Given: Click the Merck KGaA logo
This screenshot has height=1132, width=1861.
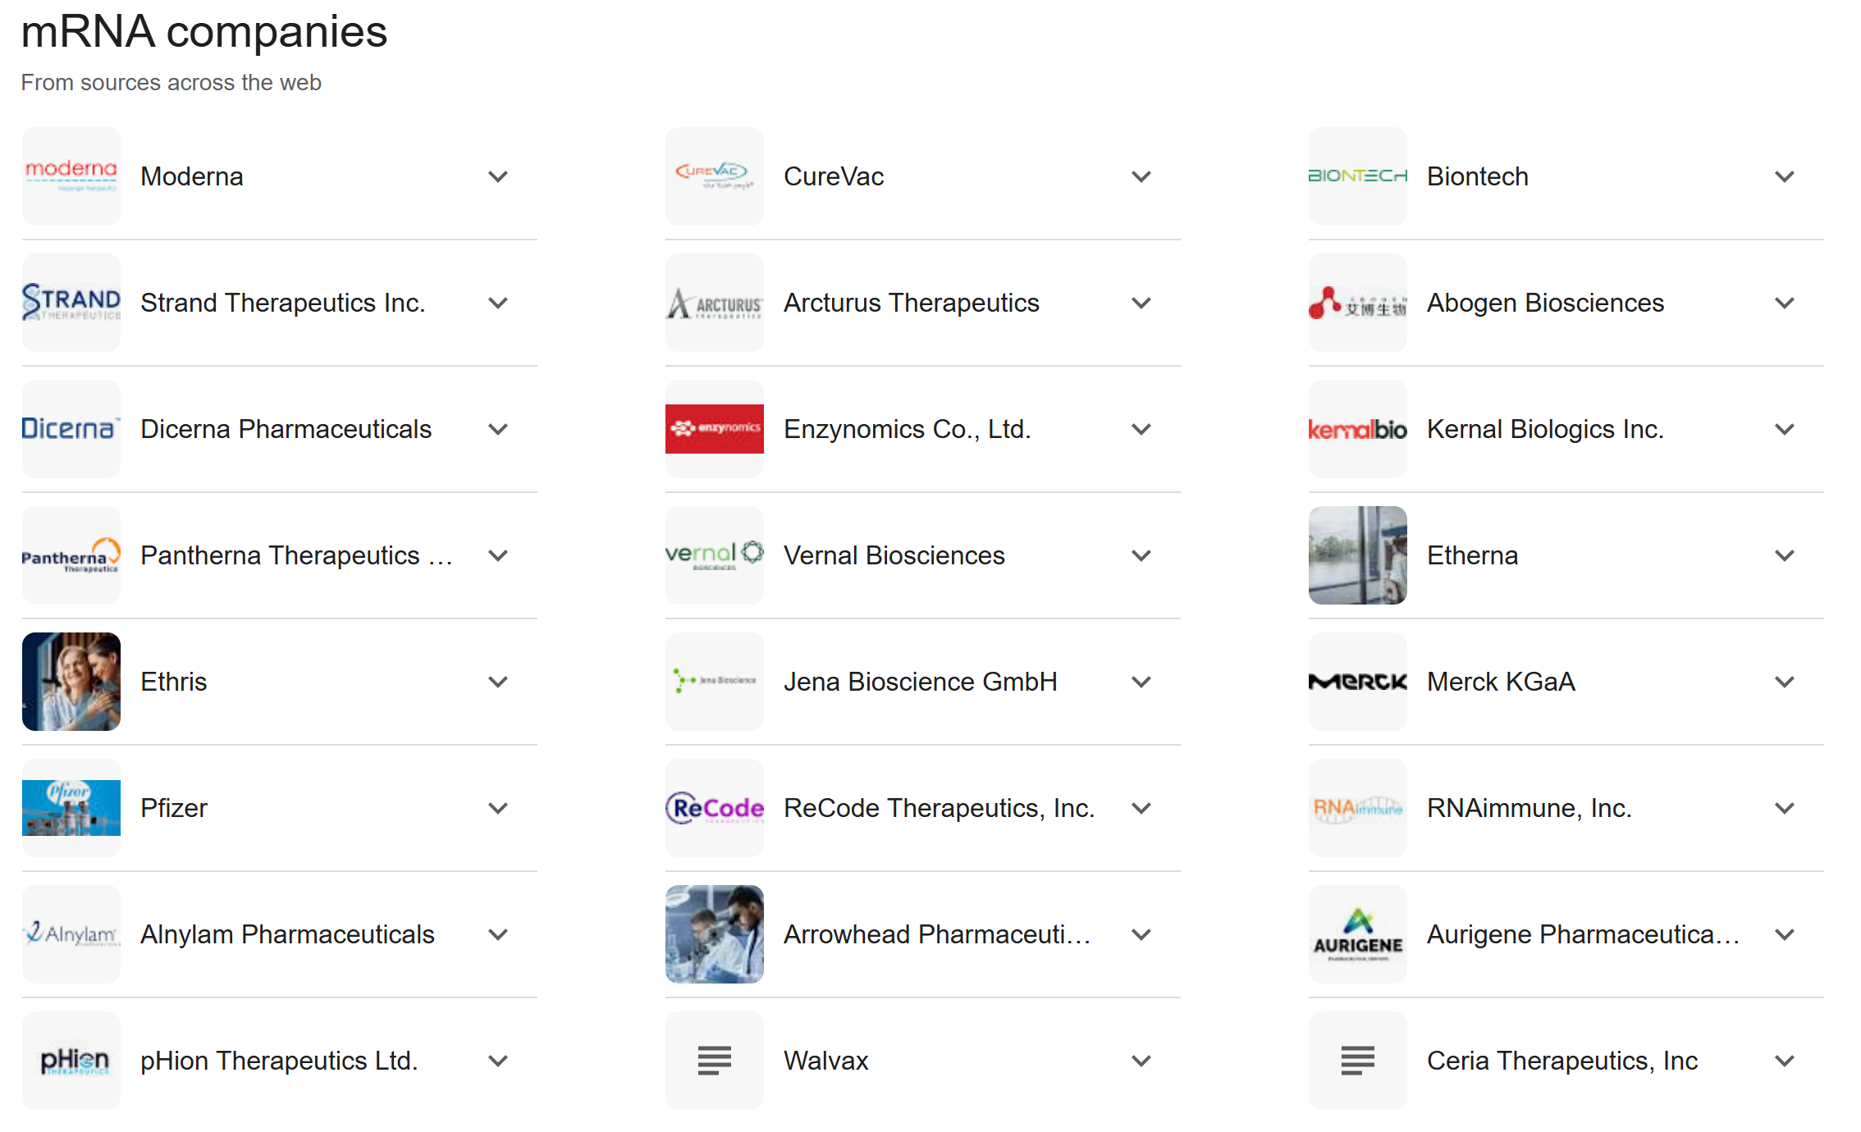Looking at the screenshot, I should [x=1357, y=682].
